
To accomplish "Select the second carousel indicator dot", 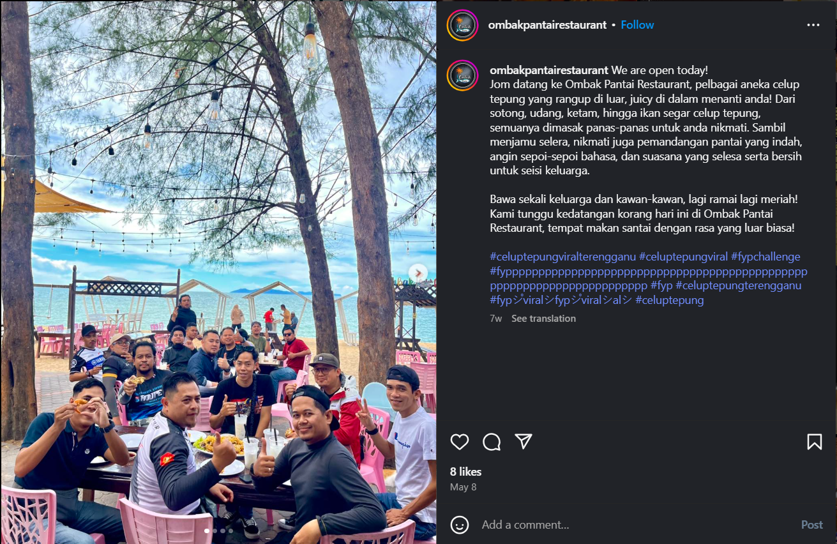I will click(215, 531).
